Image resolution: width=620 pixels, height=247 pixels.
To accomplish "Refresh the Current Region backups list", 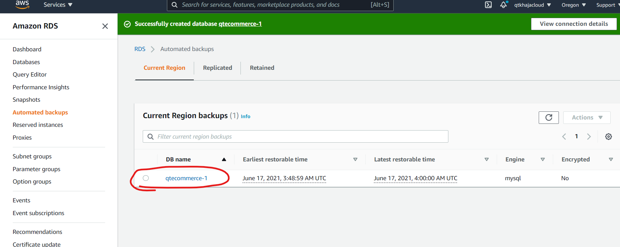I will (x=548, y=117).
